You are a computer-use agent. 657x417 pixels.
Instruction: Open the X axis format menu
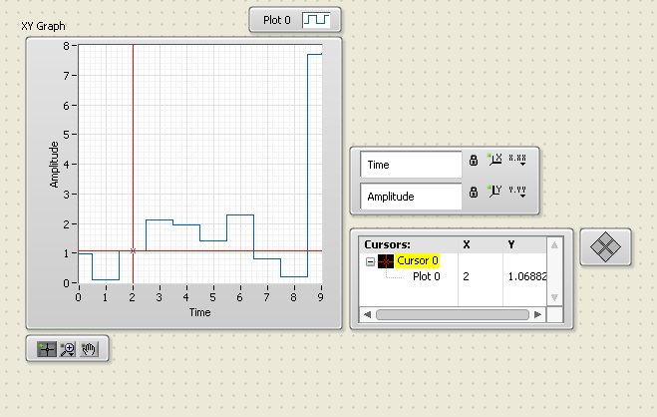pyautogui.click(x=517, y=160)
